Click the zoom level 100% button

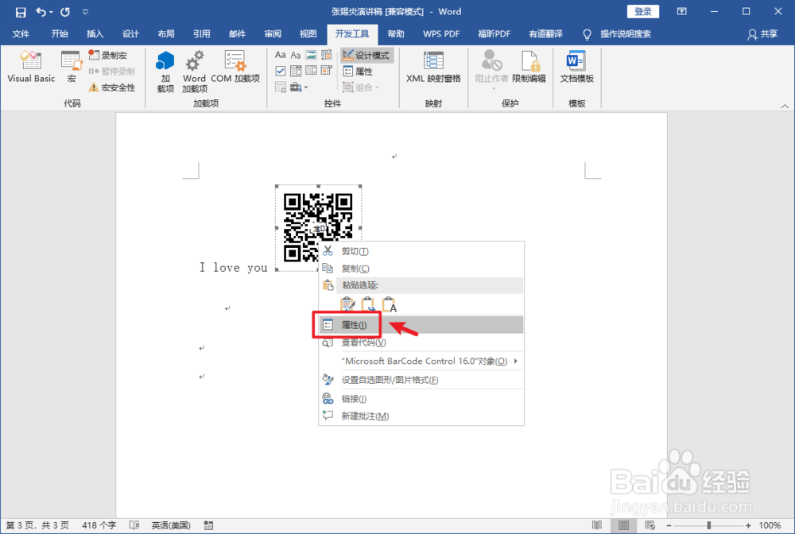[770, 525]
